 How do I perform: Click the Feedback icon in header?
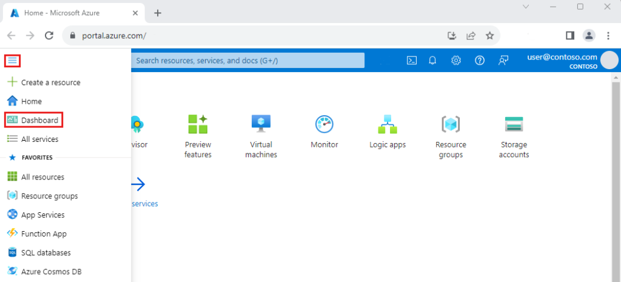point(503,60)
